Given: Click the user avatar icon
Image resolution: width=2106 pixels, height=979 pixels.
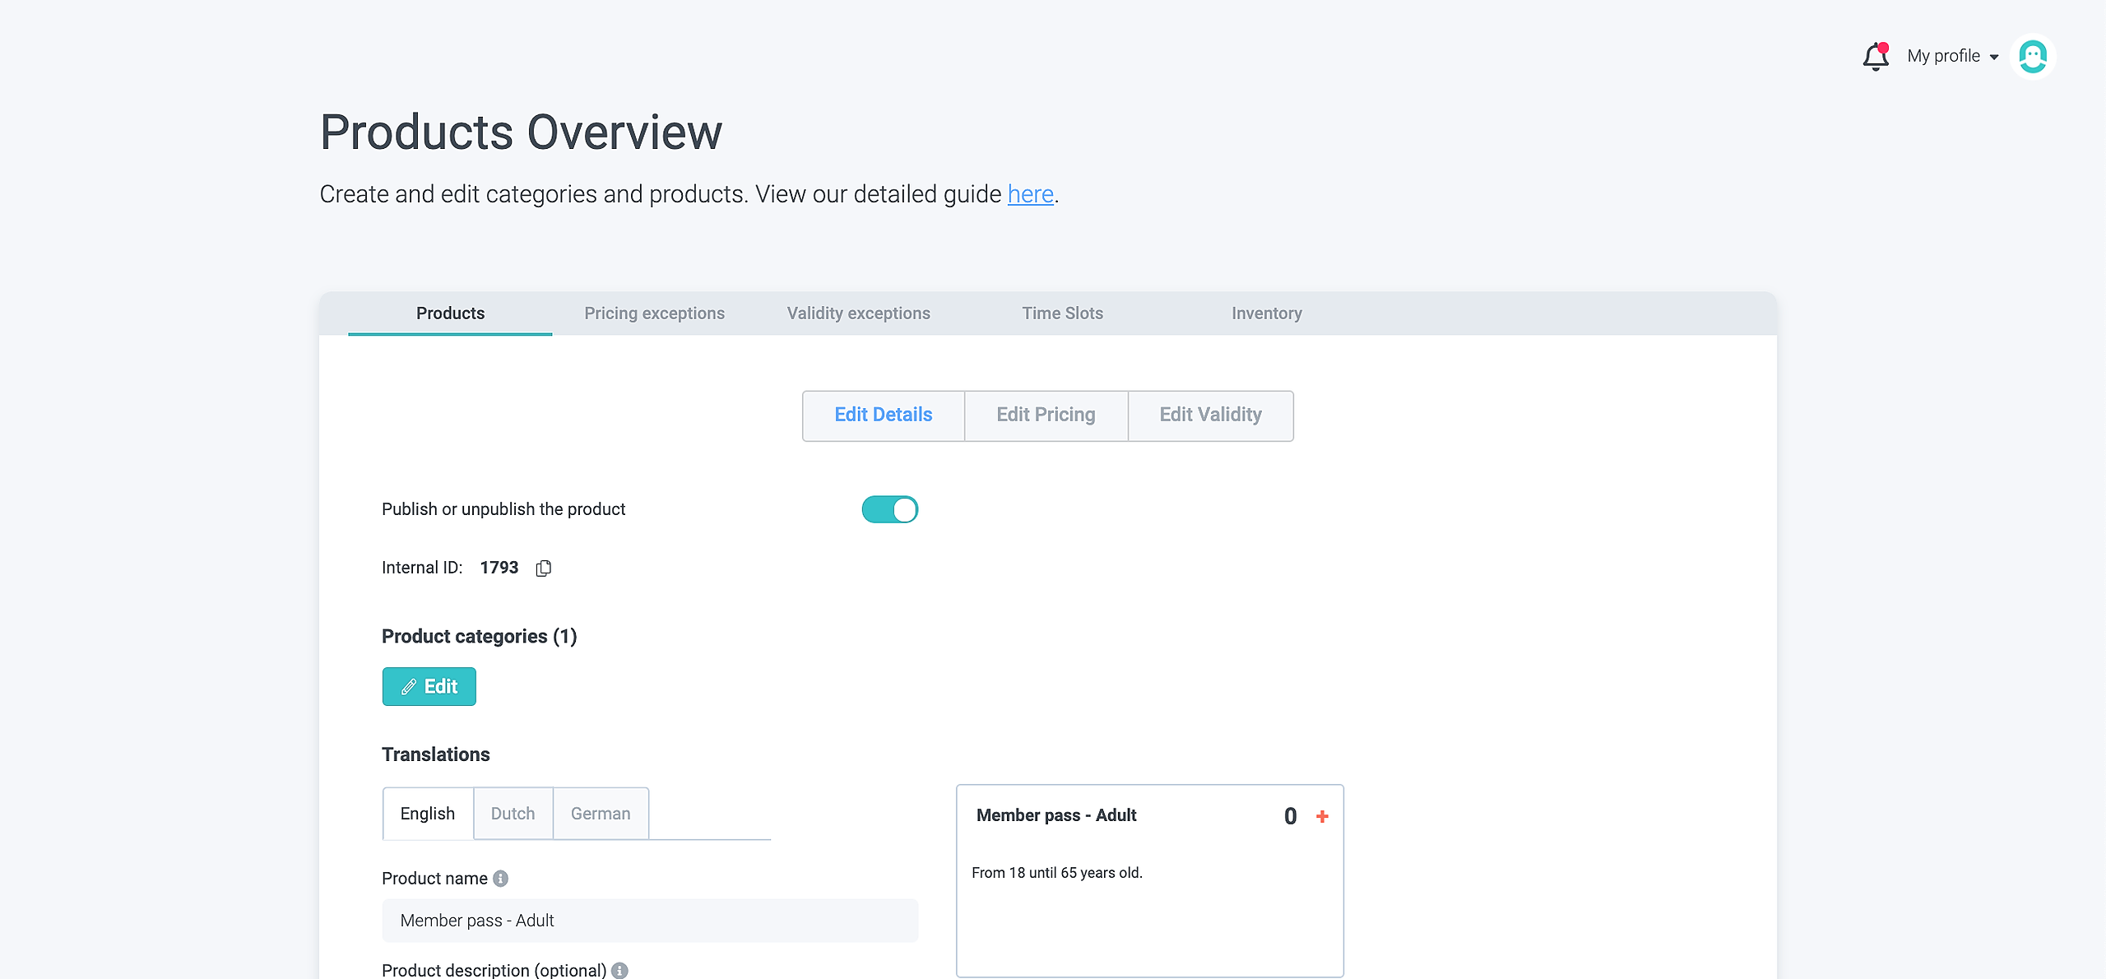Looking at the screenshot, I should 2032,57.
